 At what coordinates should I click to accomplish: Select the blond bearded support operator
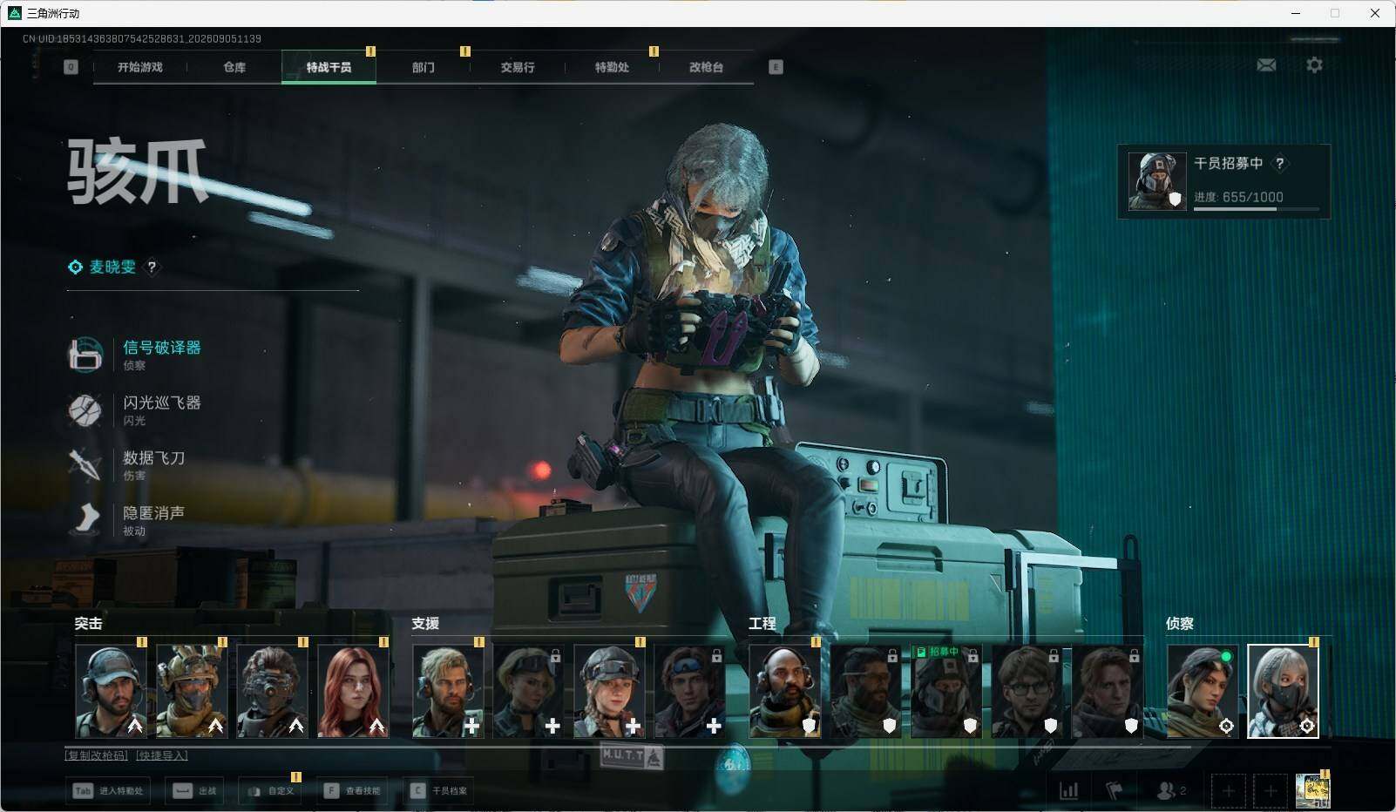click(x=448, y=692)
